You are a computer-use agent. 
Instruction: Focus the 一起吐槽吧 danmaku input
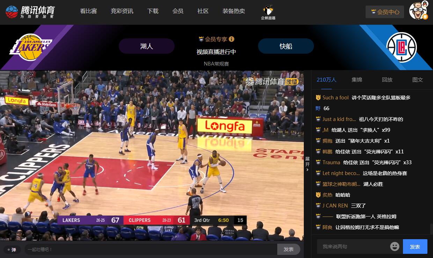[151, 249]
